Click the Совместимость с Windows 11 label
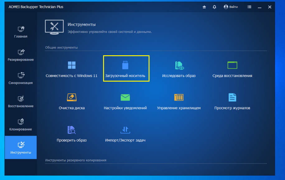285x180 pixels. (72, 76)
